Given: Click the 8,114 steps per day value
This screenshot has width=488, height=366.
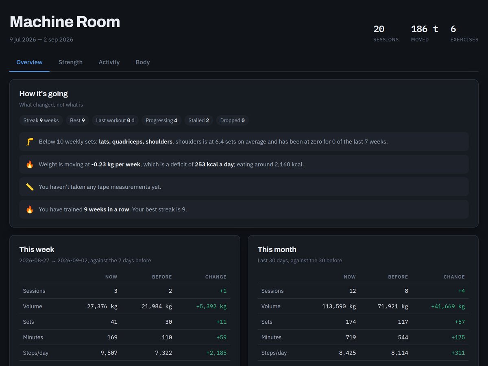Looking at the screenshot, I should pyautogui.click(x=400, y=353).
